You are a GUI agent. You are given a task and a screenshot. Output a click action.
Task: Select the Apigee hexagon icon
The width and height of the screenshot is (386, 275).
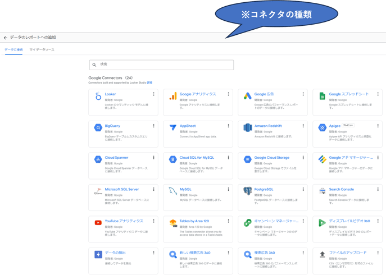tap(323, 127)
